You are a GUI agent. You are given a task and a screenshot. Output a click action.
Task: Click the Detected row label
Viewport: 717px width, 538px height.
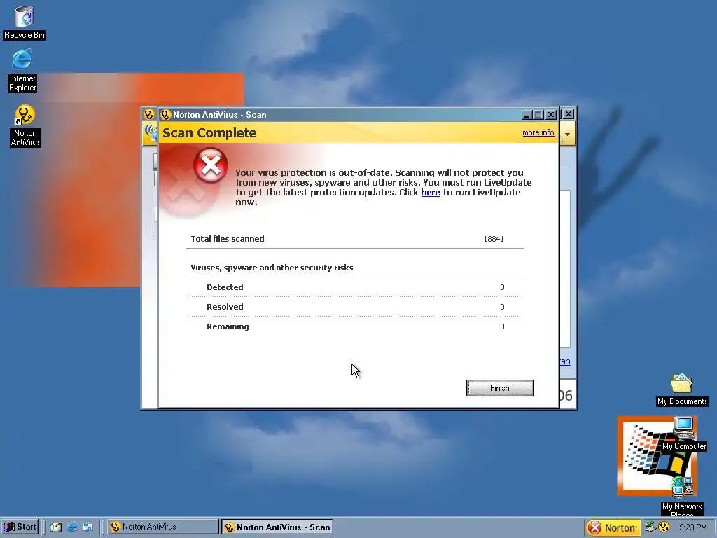tap(225, 287)
